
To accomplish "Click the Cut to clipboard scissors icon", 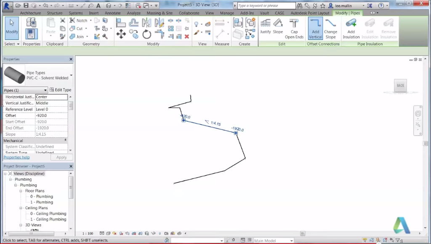I will (x=63, y=20).
